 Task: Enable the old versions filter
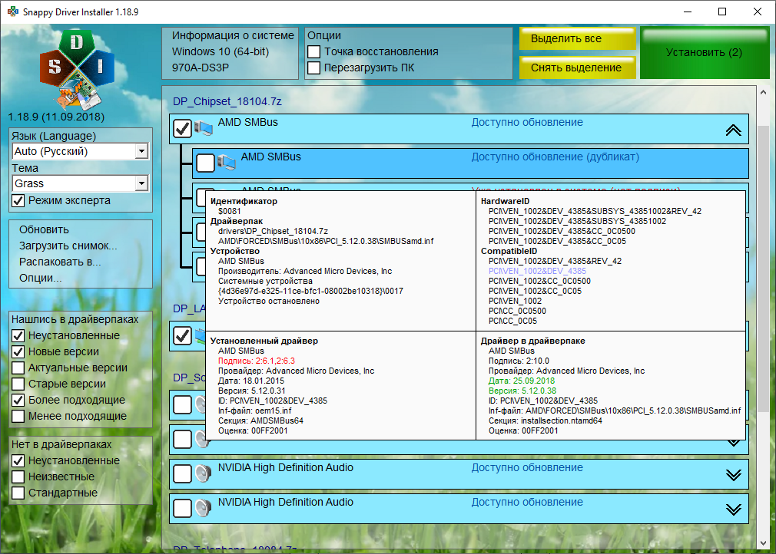(18, 384)
